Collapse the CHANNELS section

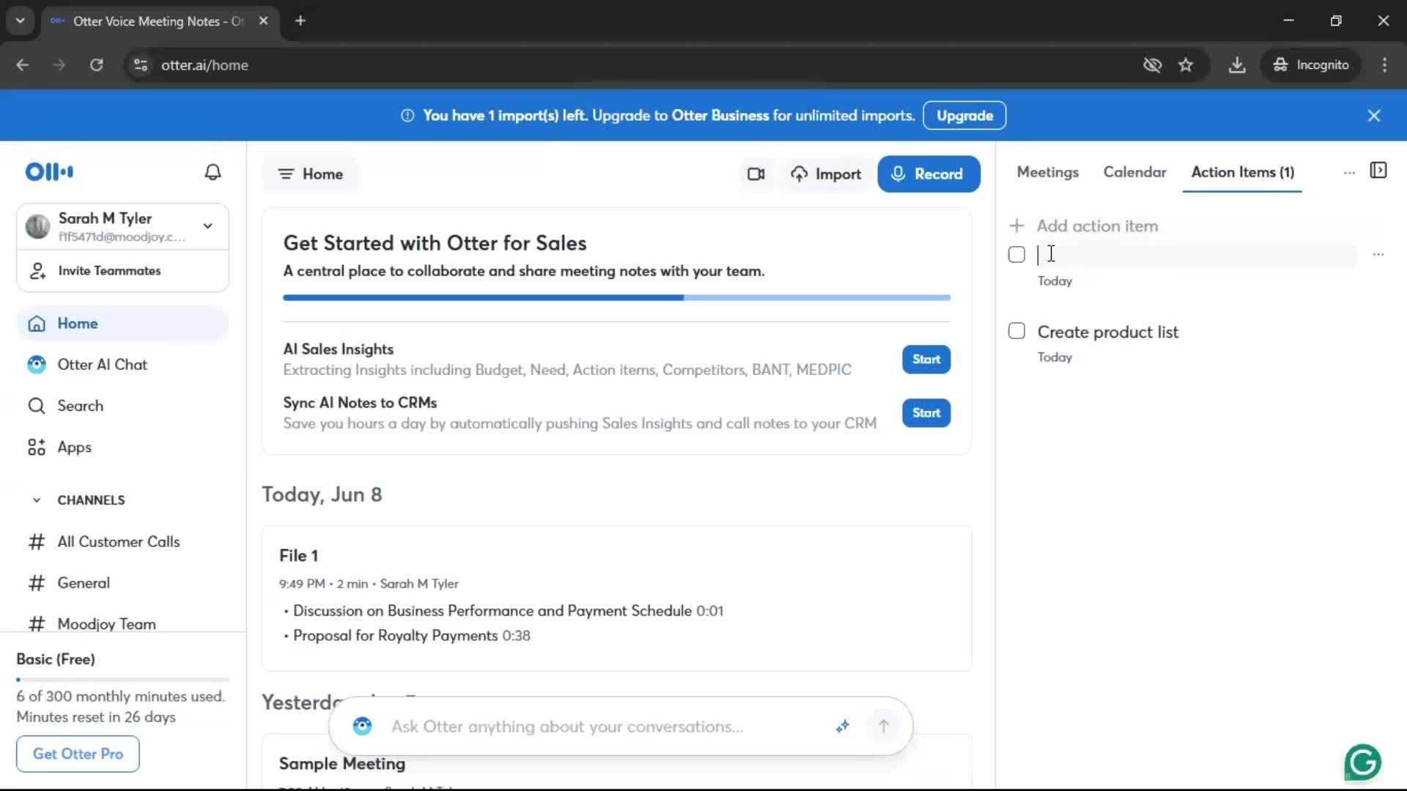[37, 500]
